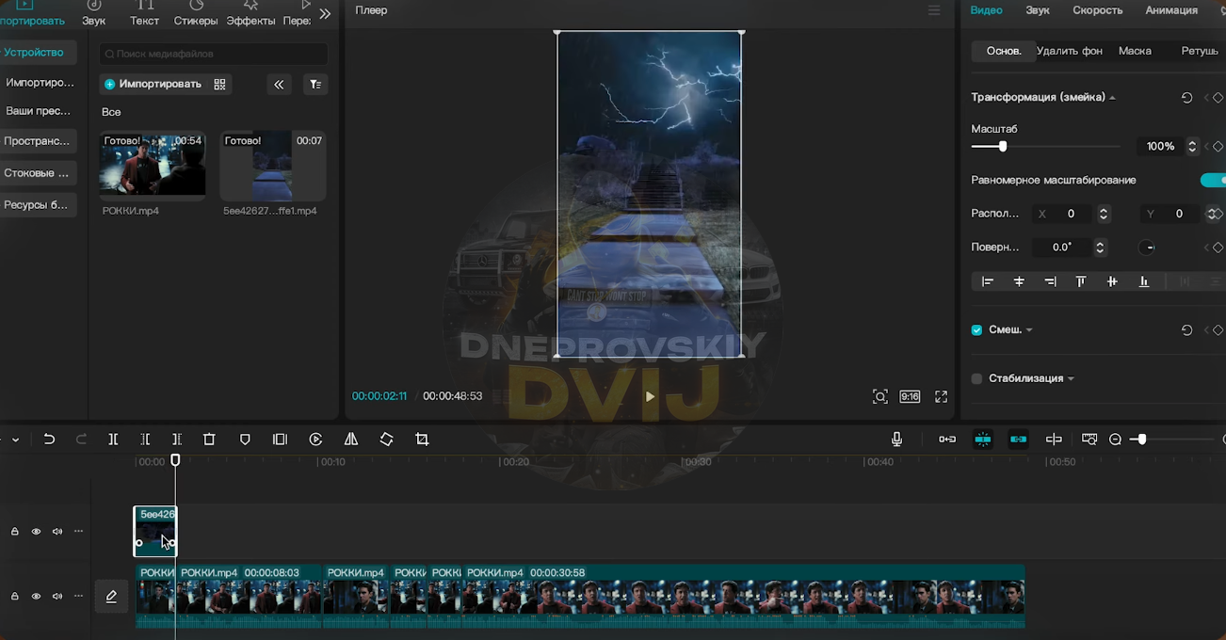Enable the Стабилизация checkbox

(x=976, y=378)
